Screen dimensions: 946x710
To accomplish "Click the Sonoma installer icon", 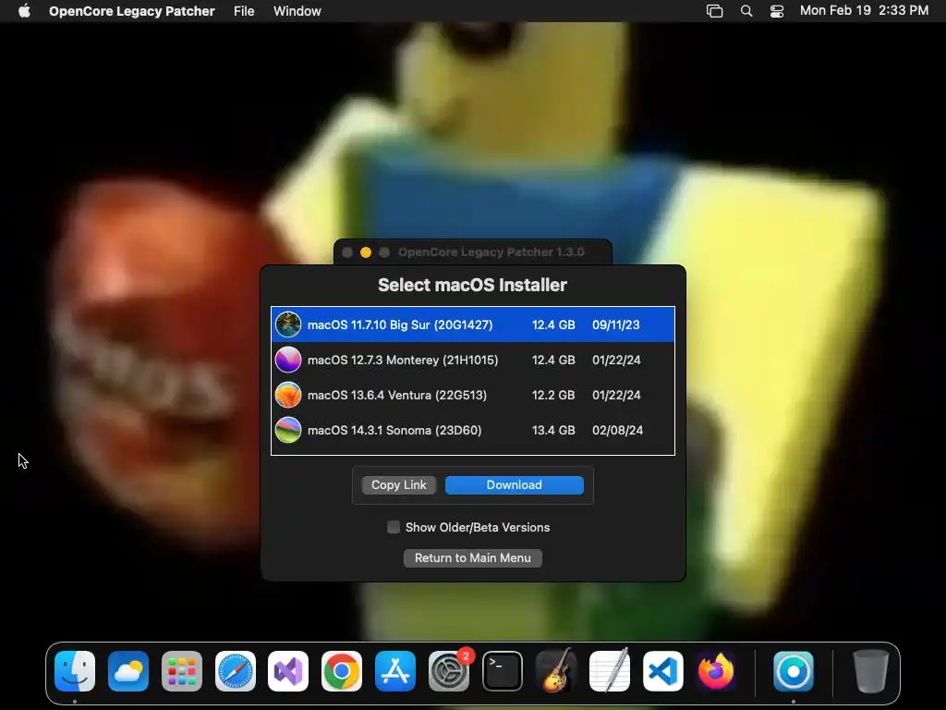I will click(288, 430).
